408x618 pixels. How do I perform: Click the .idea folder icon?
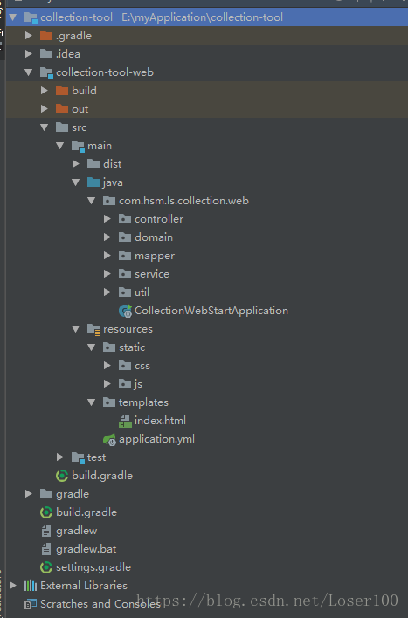(46, 53)
